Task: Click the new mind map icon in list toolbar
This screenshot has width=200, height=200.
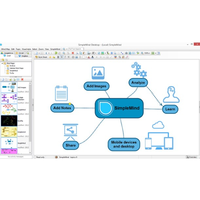Action: pos(3,80)
